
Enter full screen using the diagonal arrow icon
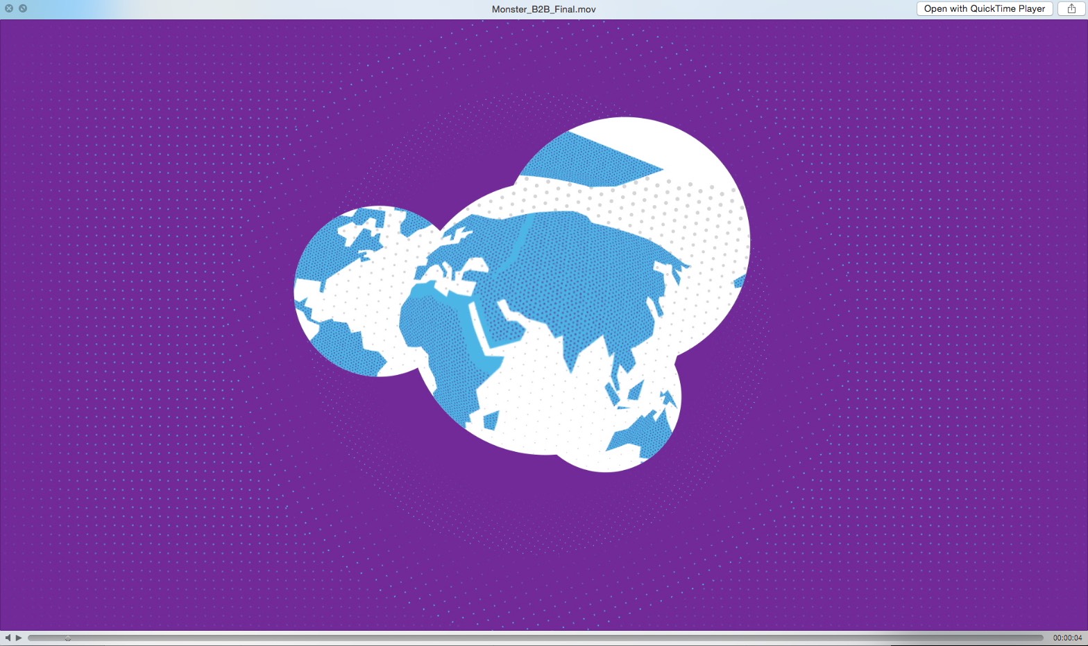click(x=23, y=8)
